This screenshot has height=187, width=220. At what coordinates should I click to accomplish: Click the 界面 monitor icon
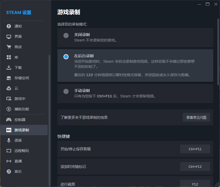[x=9, y=37]
